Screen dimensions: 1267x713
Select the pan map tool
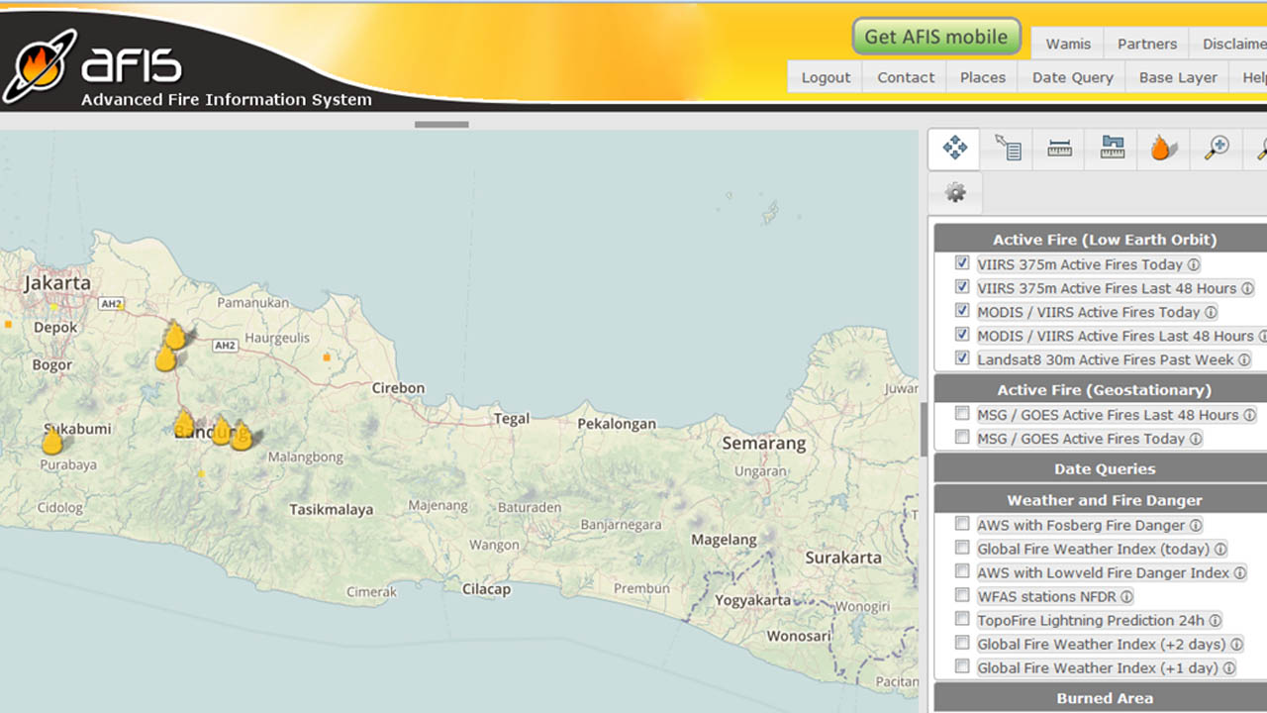point(955,149)
